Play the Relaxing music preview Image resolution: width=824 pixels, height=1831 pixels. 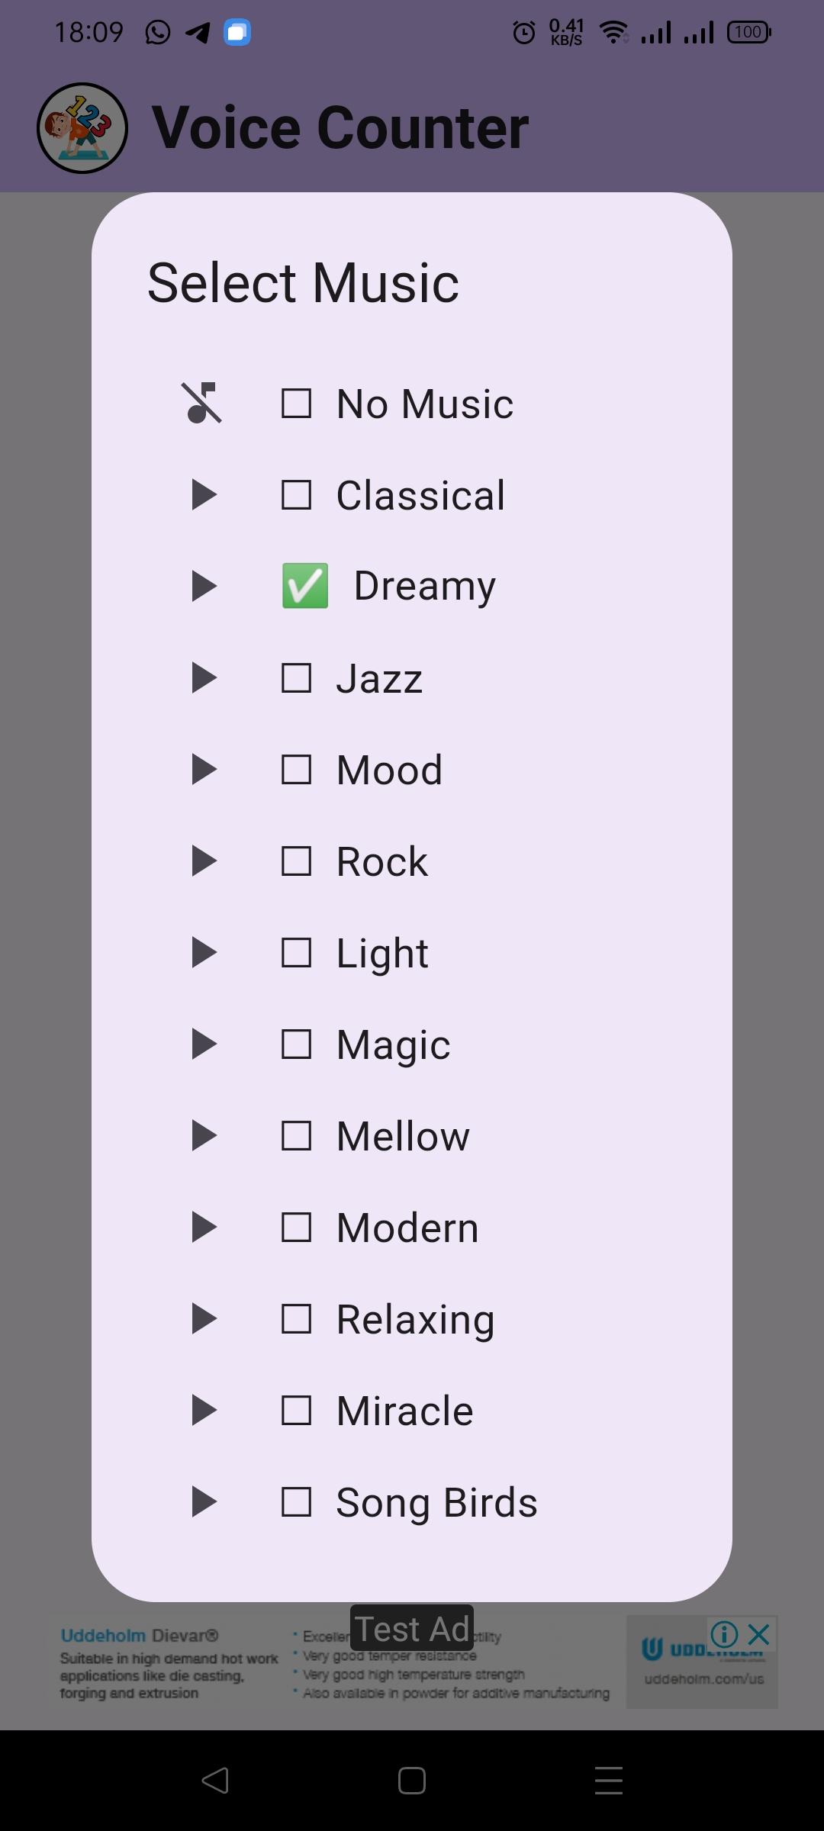204,1319
